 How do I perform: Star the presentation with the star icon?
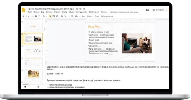[x=77, y=9]
